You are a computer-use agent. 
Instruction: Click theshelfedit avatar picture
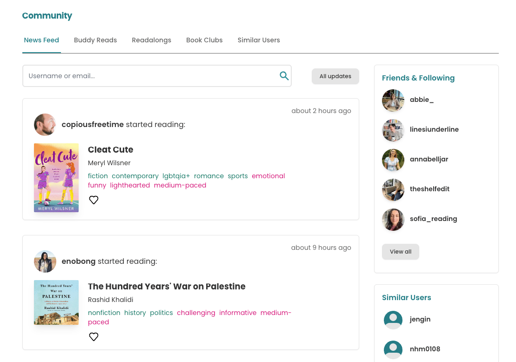(393, 189)
